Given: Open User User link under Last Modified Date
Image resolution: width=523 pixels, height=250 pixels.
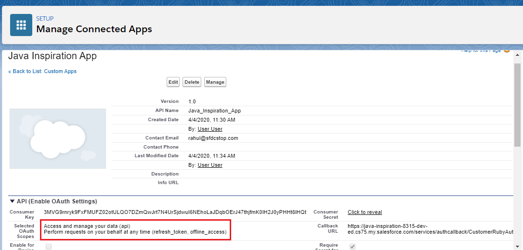Looking at the screenshot, I should (x=210, y=165).
